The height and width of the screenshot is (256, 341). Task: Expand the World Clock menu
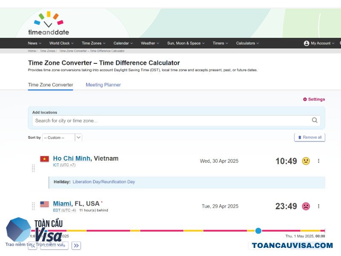[61, 43]
